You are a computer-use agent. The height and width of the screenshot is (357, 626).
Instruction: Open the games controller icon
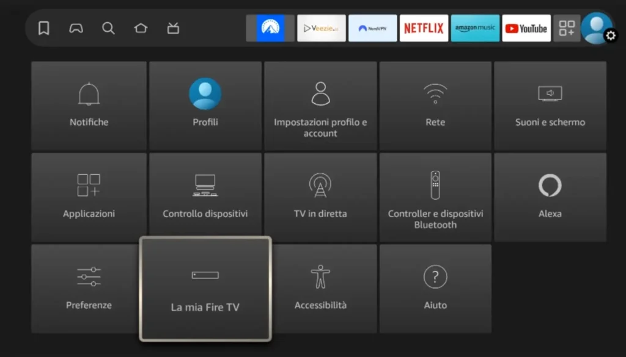coord(76,28)
